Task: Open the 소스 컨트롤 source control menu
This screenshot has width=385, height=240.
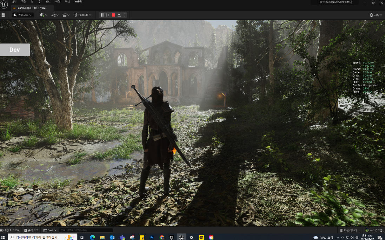Action: click(374, 230)
